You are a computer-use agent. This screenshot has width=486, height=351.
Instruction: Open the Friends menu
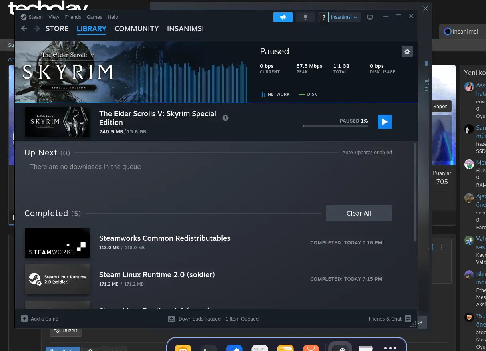73,17
